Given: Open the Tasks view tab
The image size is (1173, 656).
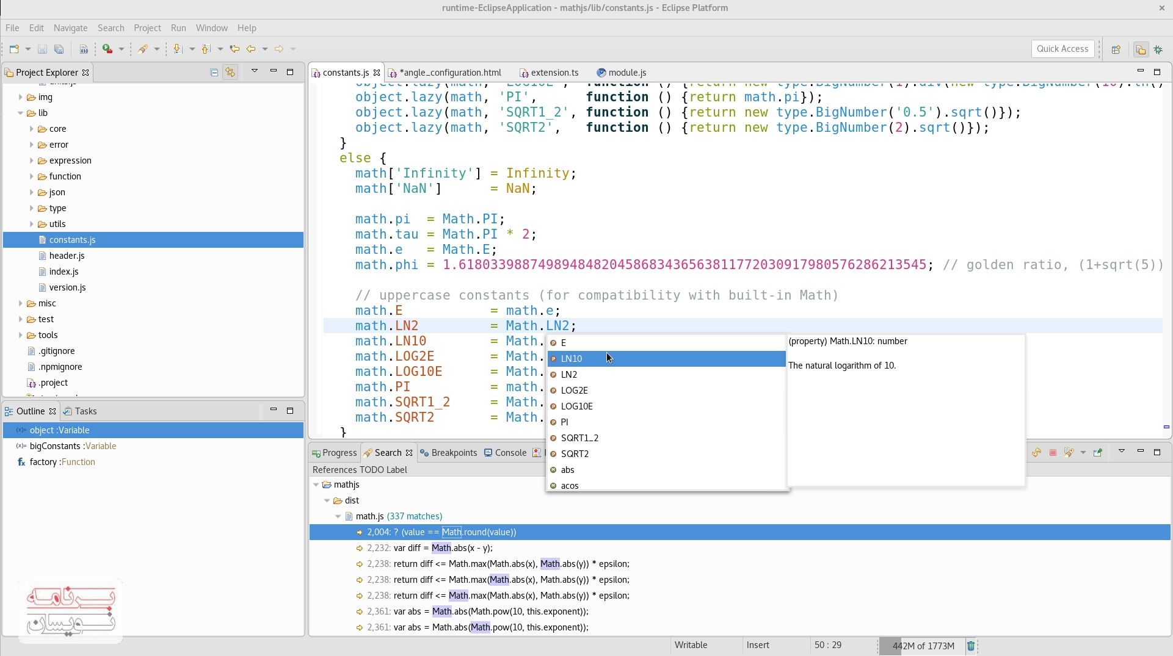Looking at the screenshot, I should [x=80, y=411].
